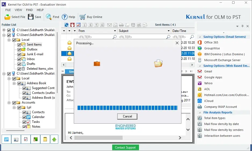Open the VIEW menu

pyautogui.click(x=18, y=10)
